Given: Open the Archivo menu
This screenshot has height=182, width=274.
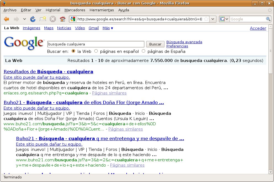Looking at the screenshot, I should pos(10,10).
